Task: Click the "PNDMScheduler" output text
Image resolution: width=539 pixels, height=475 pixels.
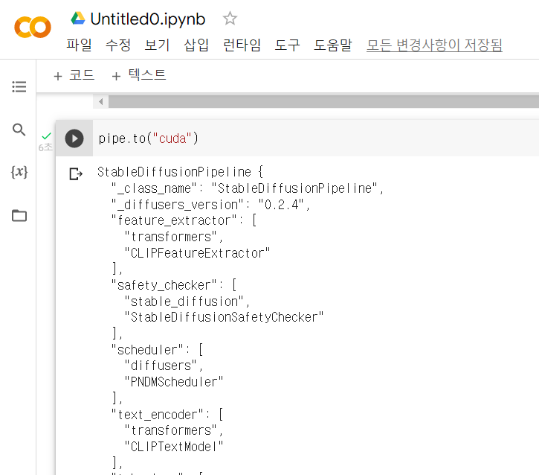Action: pyautogui.click(x=173, y=382)
